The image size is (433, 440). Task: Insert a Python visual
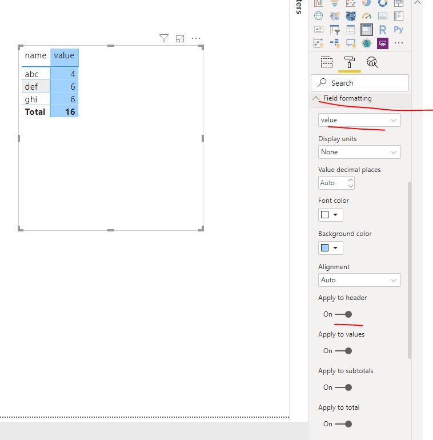pos(399,30)
